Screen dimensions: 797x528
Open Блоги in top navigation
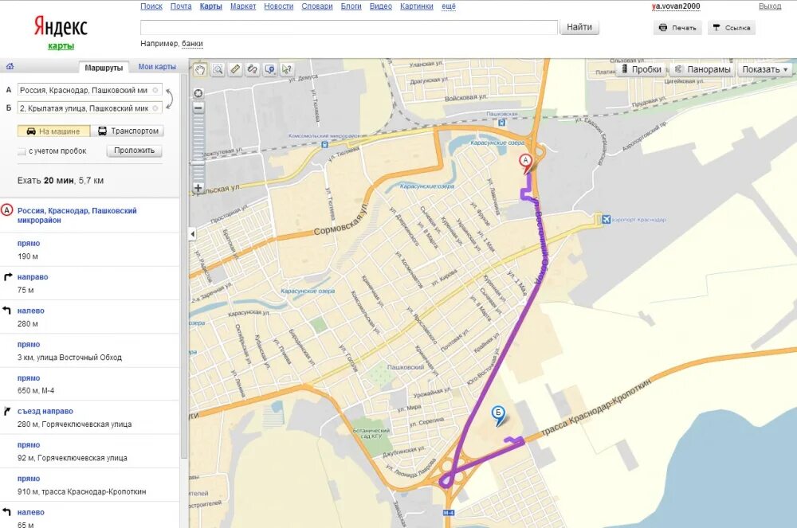(x=351, y=6)
